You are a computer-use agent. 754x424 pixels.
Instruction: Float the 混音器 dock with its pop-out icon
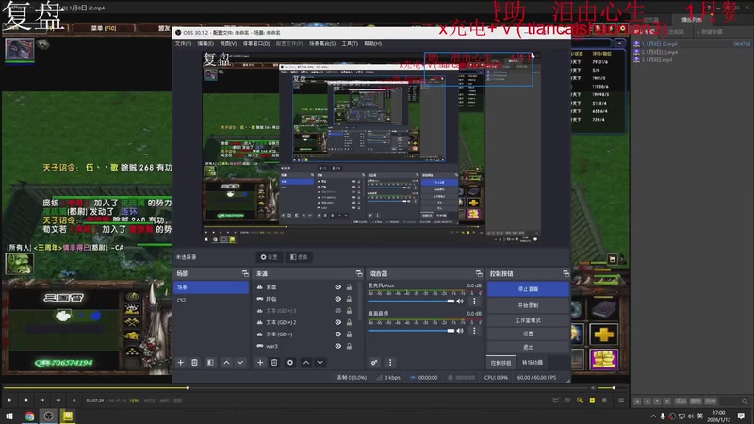tap(479, 273)
